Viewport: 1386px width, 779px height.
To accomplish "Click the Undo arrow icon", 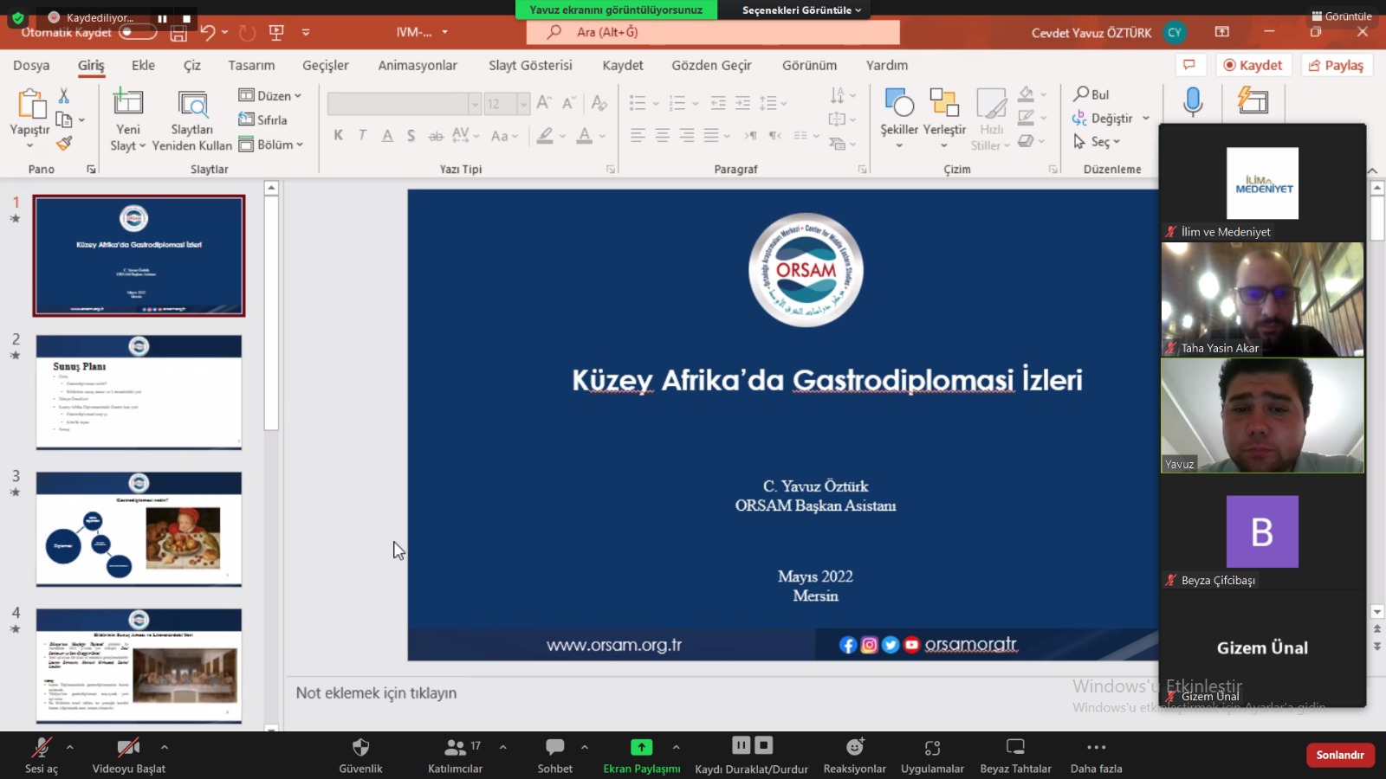I will click(208, 32).
